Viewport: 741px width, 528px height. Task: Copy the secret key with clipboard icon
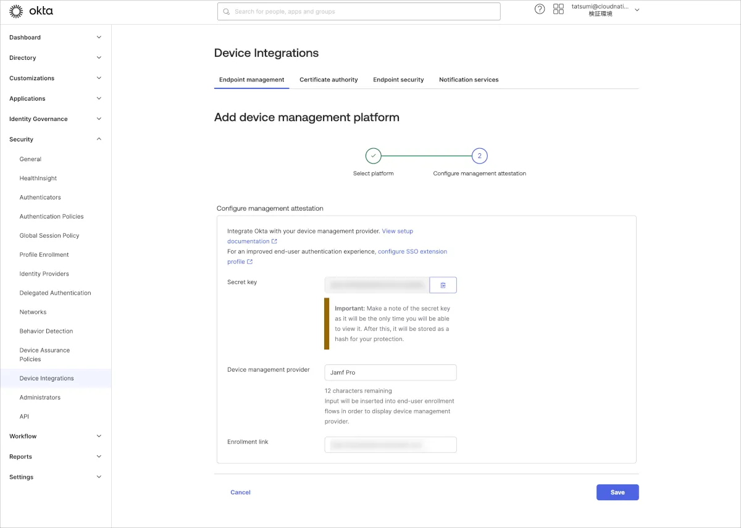443,285
